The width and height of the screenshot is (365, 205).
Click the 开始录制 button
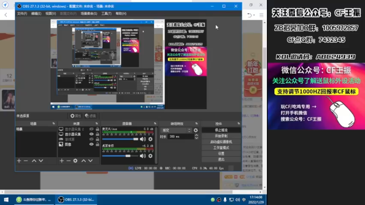(221, 136)
